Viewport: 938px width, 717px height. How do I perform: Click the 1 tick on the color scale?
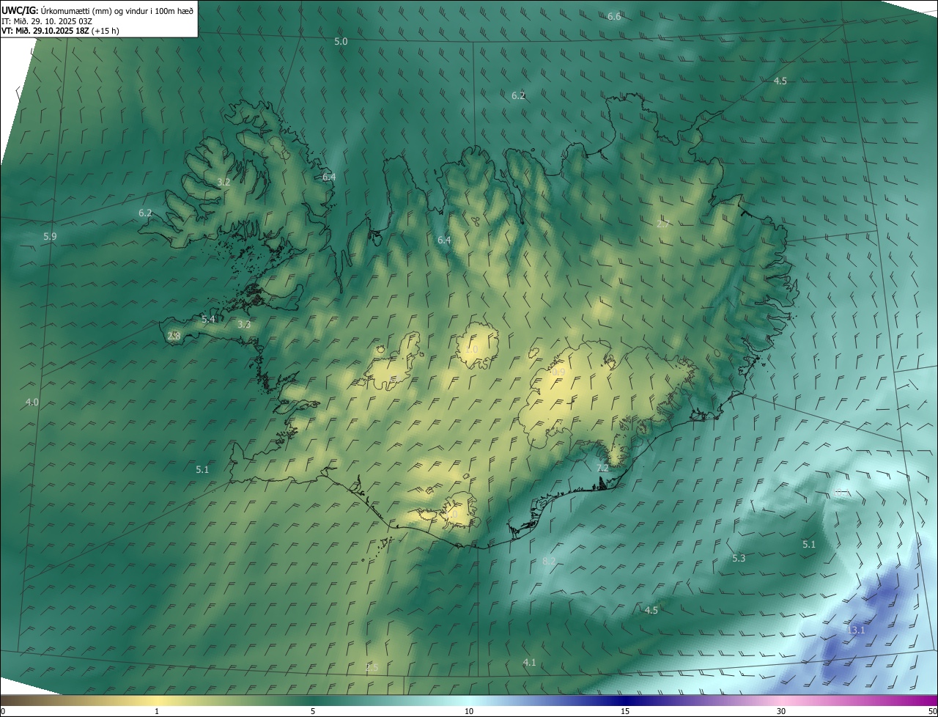point(157,711)
